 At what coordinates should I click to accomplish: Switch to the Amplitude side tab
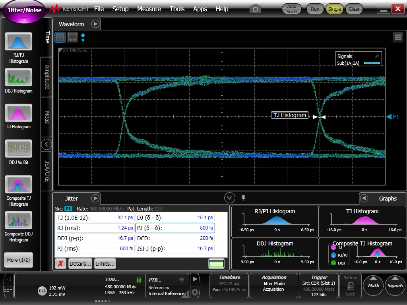tap(47, 77)
